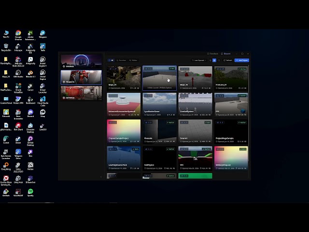The image size is (309, 232).
Task: Switch to the Favorites filter tab
Action: click(121, 60)
